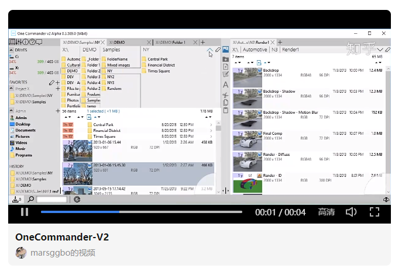Viewport: 395px width, 272px height.
Task: Mute the video with the speaker icon
Action: [351, 212]
